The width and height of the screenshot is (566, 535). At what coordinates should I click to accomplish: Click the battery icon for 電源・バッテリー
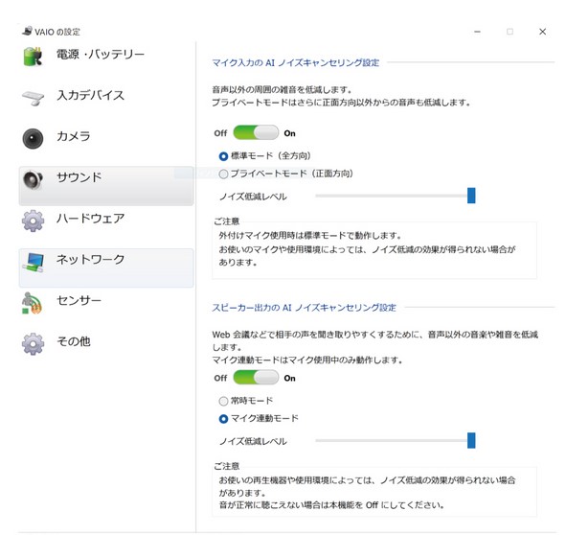pyautogui.click(x=33, y=57)
